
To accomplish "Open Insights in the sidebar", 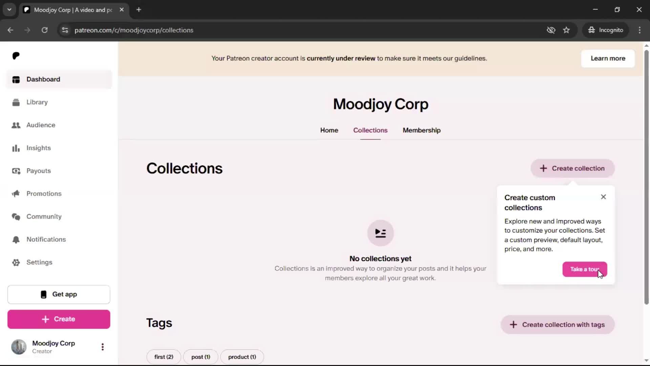I will click(59, 148).
